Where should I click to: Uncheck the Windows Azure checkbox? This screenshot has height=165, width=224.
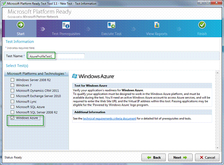(x=13, y=118)
